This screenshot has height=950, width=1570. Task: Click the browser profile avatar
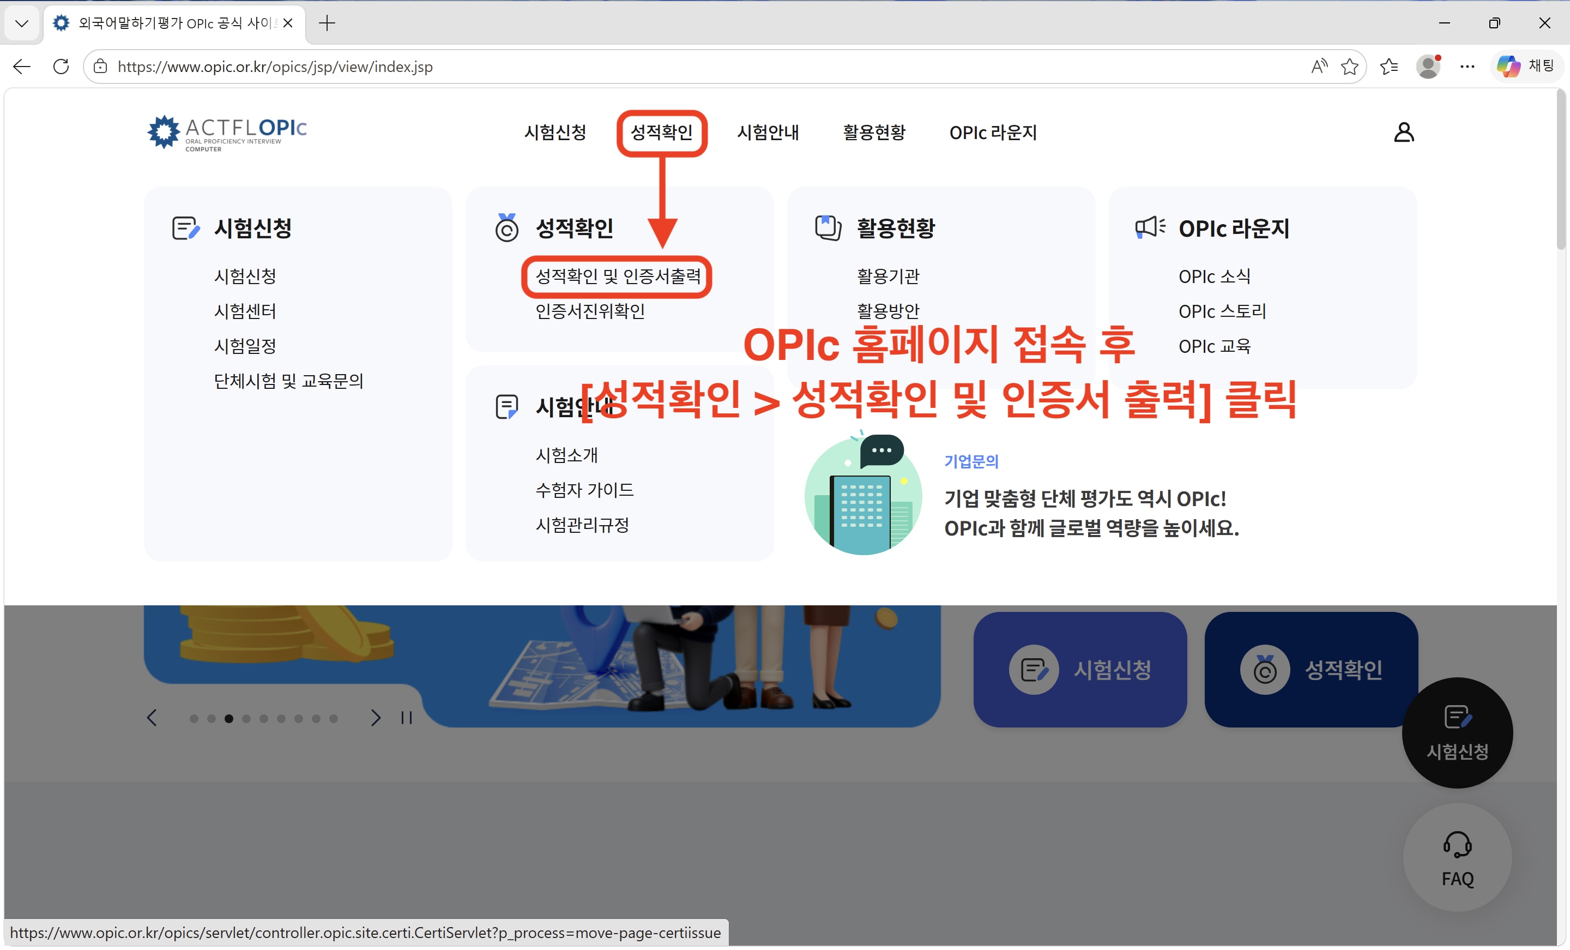pos(1428,67)
